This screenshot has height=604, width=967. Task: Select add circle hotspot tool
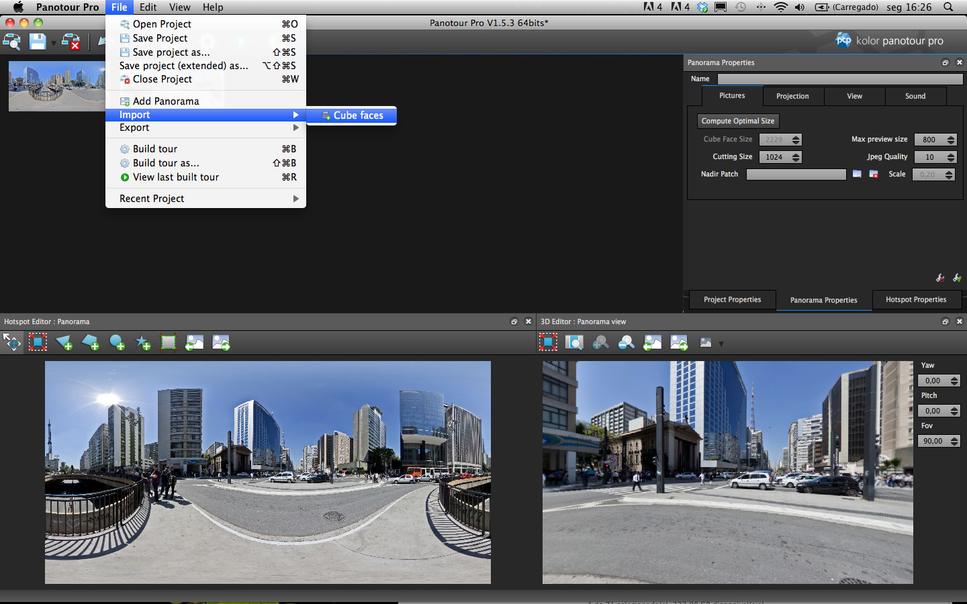pyautogui.click(x=116, y=342)
